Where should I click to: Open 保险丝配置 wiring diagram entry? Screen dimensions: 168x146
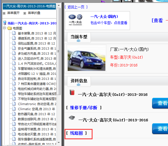click(36, 43)
